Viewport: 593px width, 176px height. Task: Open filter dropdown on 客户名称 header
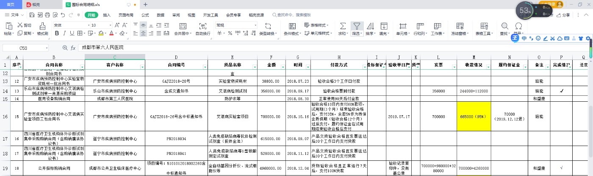tap(142, 67)
